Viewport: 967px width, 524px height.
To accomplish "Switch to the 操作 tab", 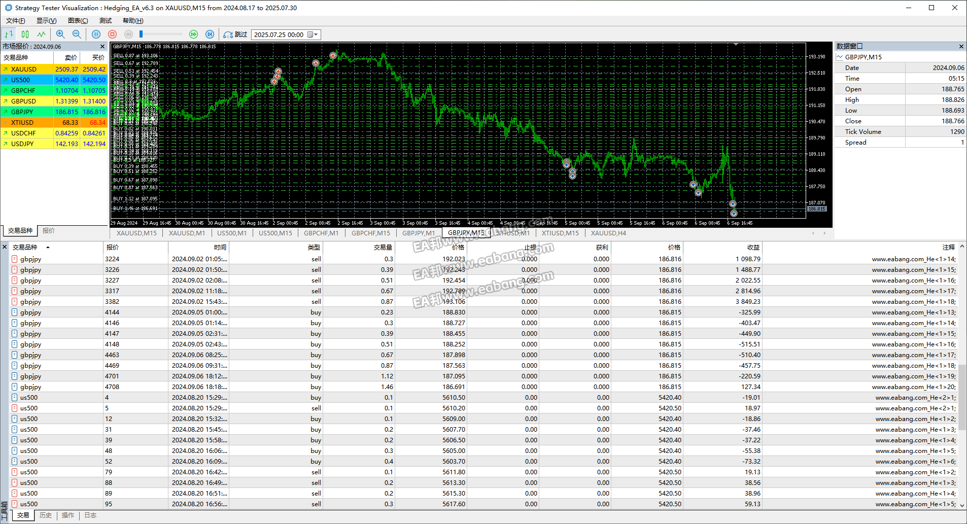I will click(68, 515).
